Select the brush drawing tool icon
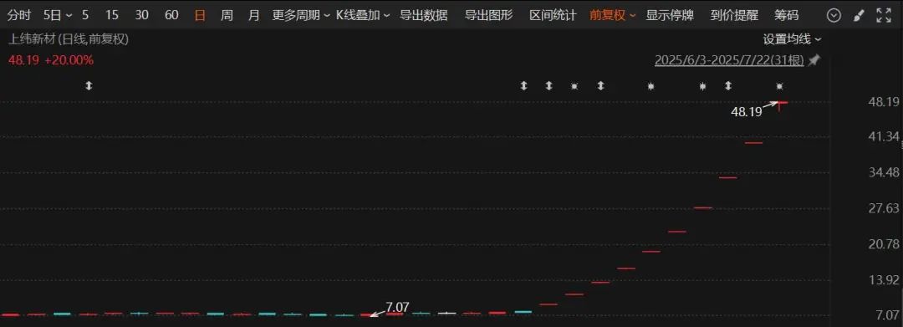Screen dimensions: 903x327 tap(859, 16)
